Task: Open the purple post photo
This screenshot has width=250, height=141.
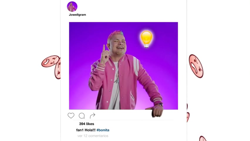Action: (x=124, y=66)
